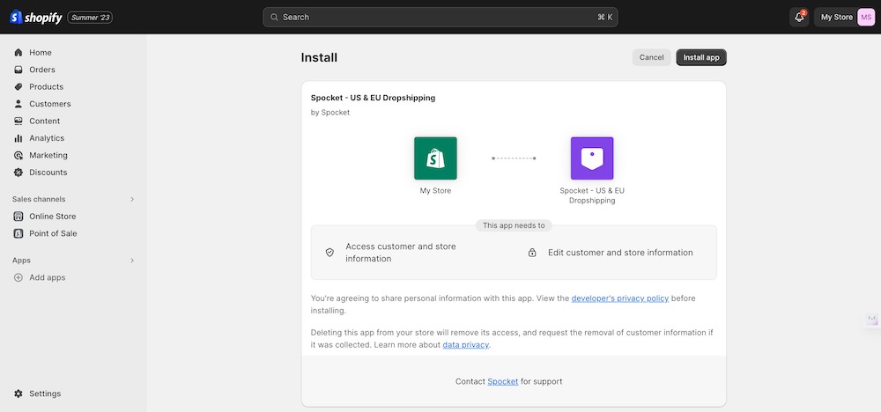Click the Apps heading
The image size is (881, 412).
pos(21,261)
